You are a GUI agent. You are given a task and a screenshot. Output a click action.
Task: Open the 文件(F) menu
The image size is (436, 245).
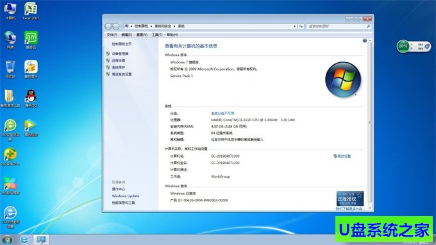(112, 35)
